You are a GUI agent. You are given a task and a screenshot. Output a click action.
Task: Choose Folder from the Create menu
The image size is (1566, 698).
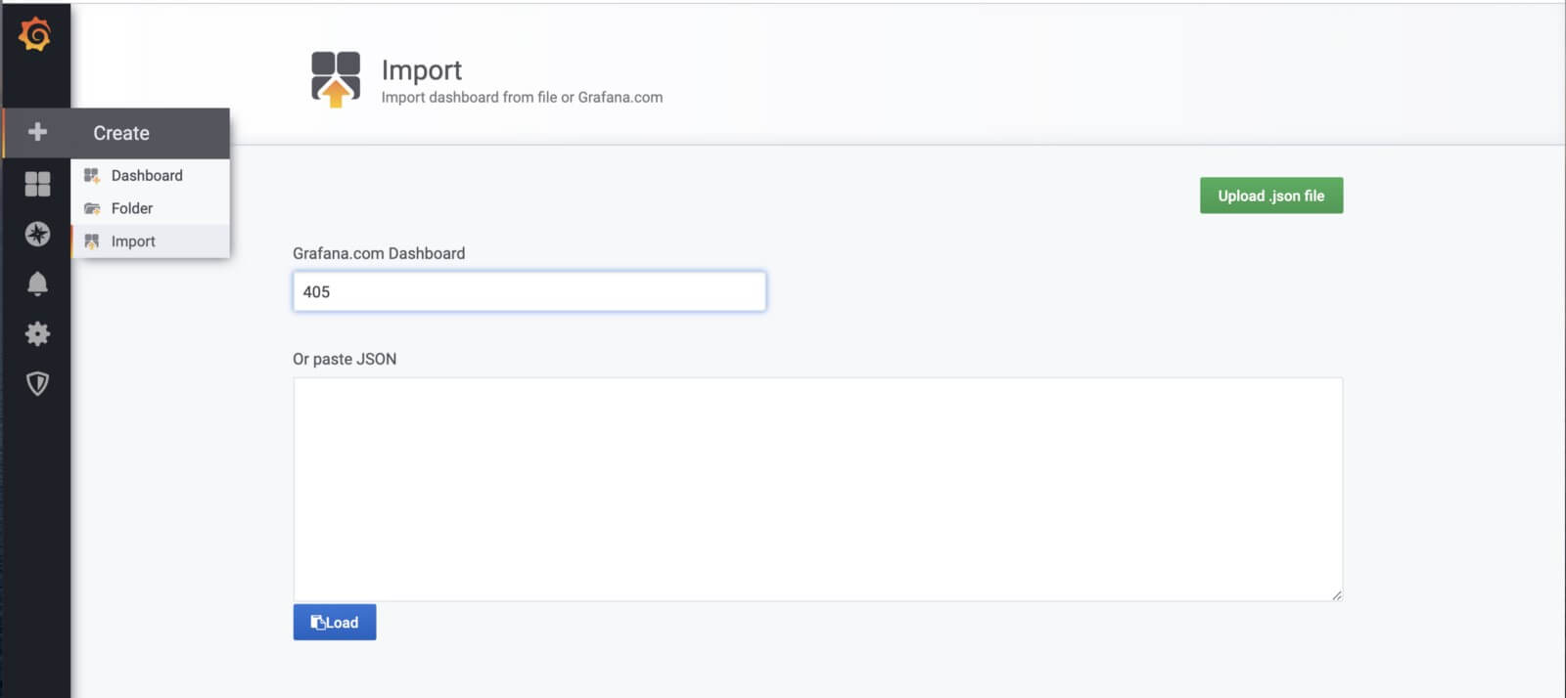click(x=132, y=208)
